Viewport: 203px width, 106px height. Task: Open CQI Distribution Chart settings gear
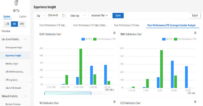click(195, 102)
